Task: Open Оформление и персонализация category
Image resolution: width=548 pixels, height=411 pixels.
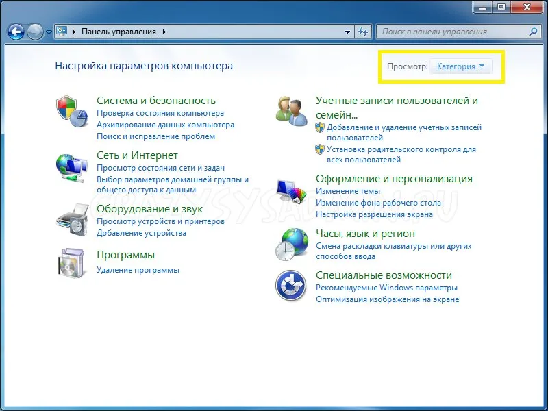Action: click(x=394, y=179)
